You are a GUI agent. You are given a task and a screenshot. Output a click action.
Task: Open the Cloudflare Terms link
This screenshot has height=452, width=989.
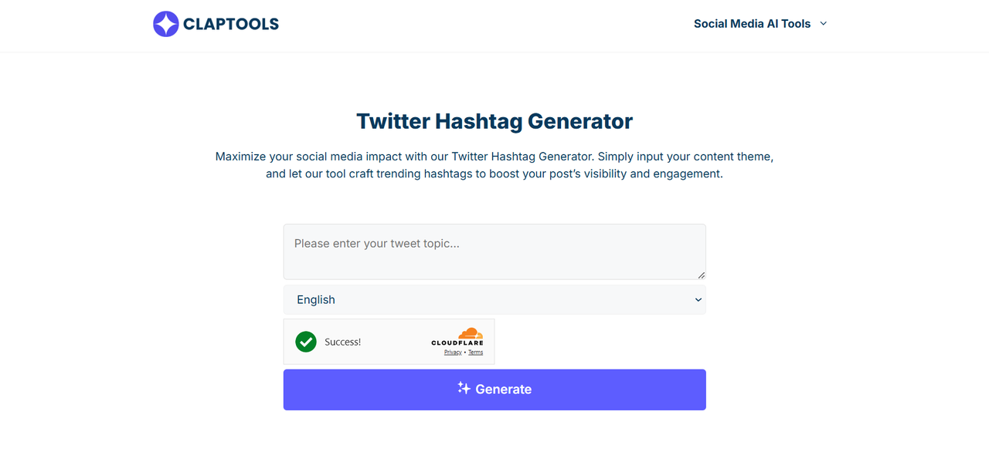(x=475, y=352)
